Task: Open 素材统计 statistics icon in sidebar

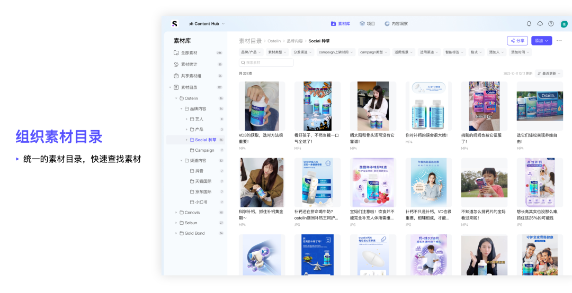Action: [x=176, y=65]
